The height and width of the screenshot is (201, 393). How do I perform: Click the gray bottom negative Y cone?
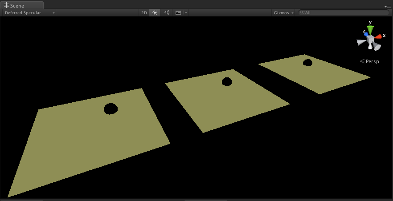(x=370, y=46)
